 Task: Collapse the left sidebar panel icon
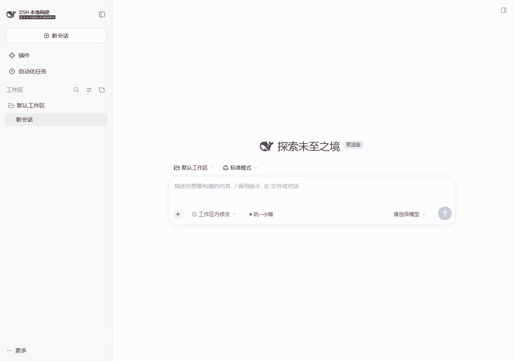(x=102, y=14)
